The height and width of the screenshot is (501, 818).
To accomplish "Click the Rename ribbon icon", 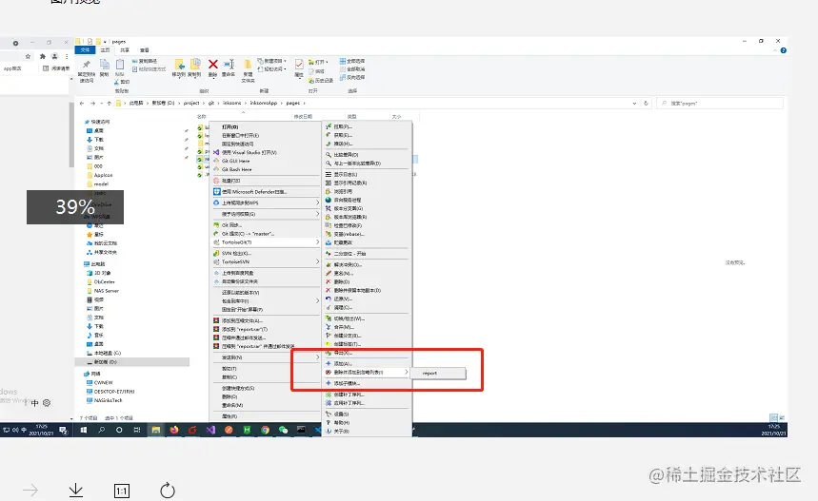I will click(x=229, y=65).
